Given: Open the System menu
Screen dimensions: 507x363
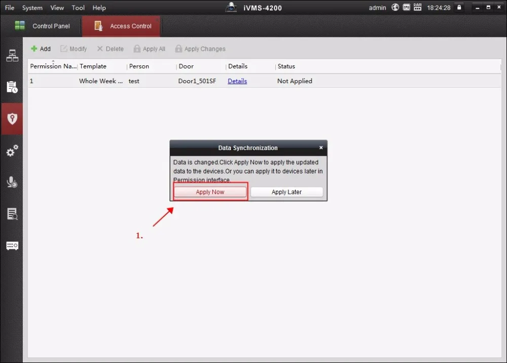Looking at the screenshot, I should [32, 8].
